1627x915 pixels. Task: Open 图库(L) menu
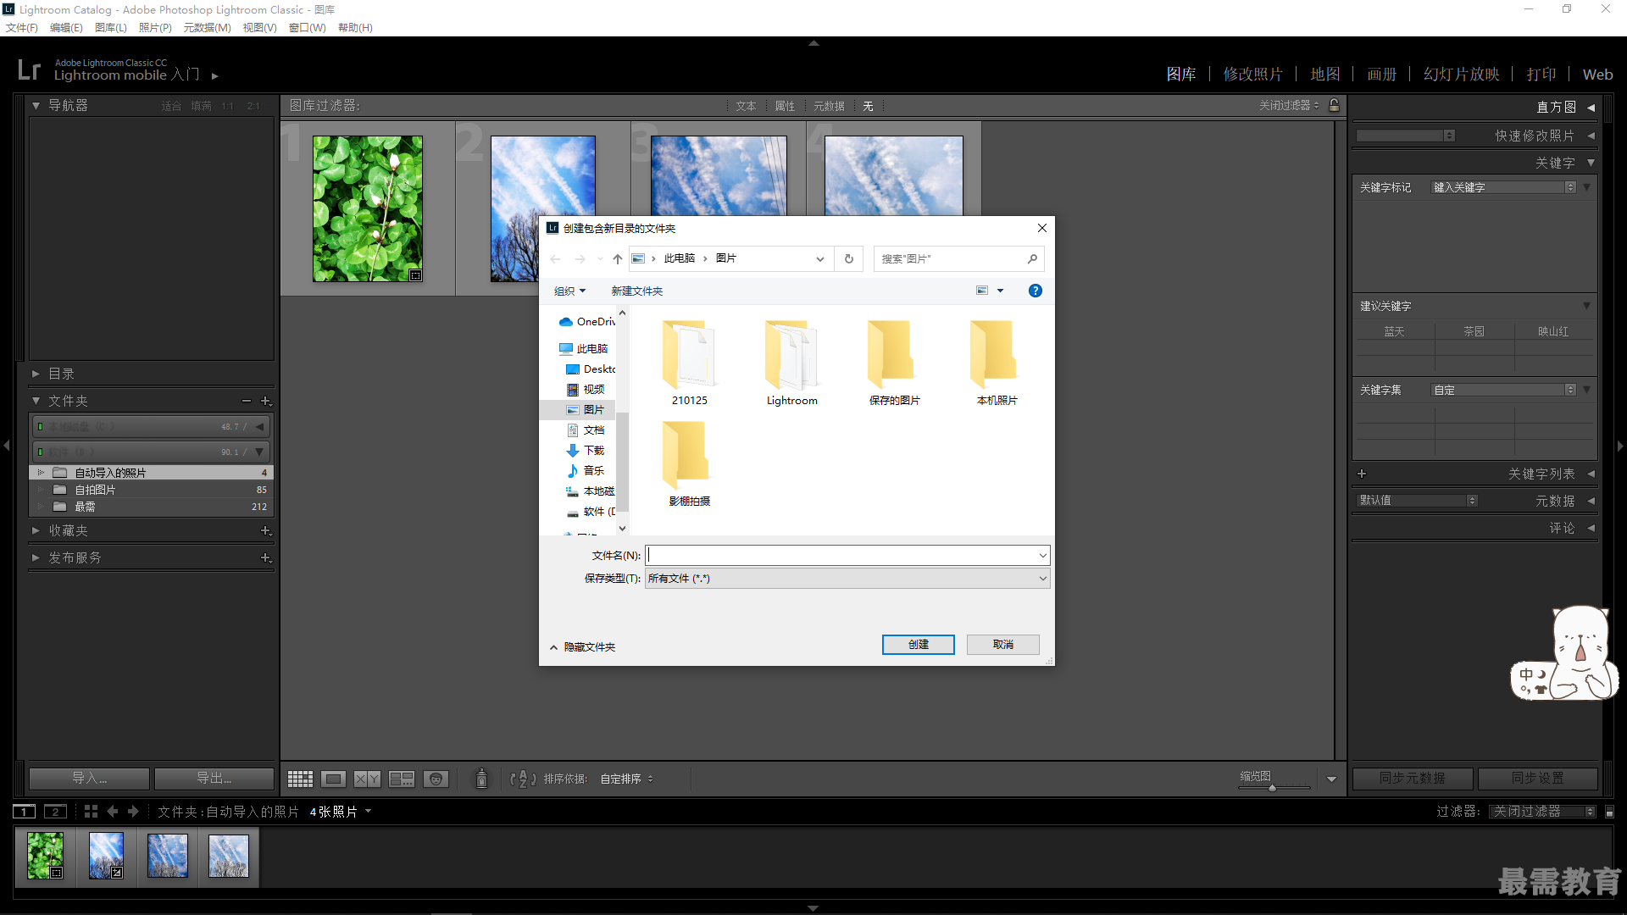pos(111,27)
